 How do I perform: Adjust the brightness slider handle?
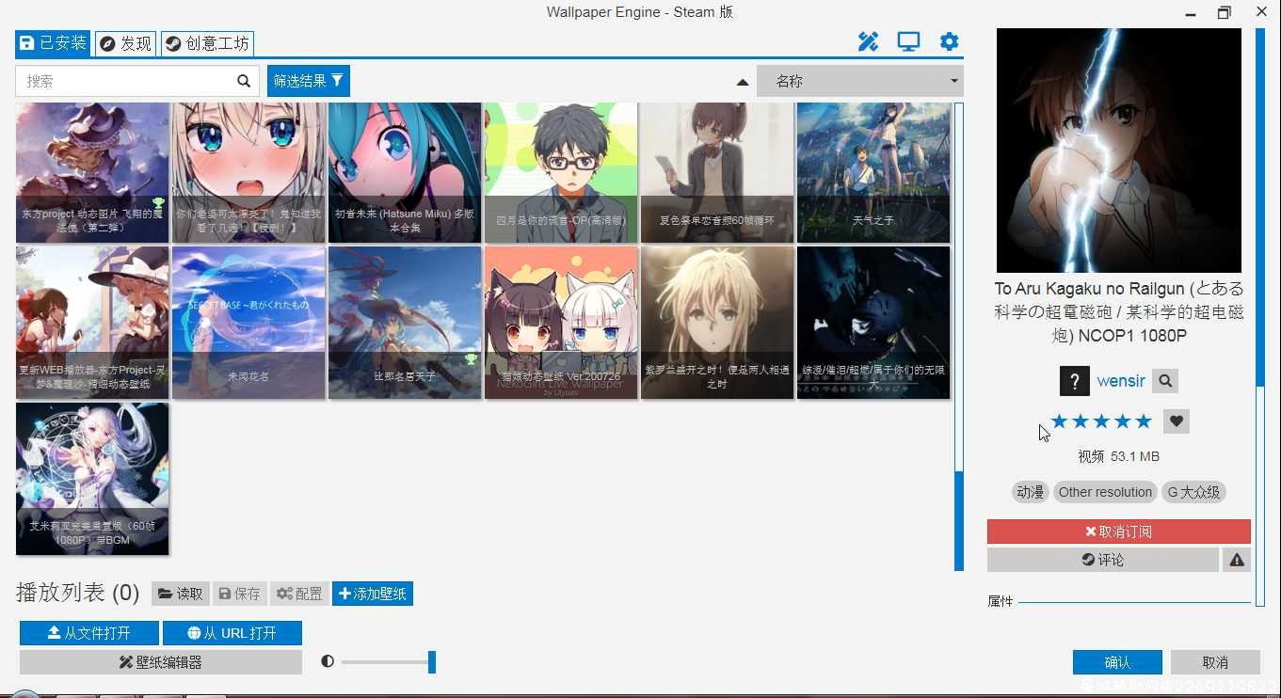pos(432,662)
